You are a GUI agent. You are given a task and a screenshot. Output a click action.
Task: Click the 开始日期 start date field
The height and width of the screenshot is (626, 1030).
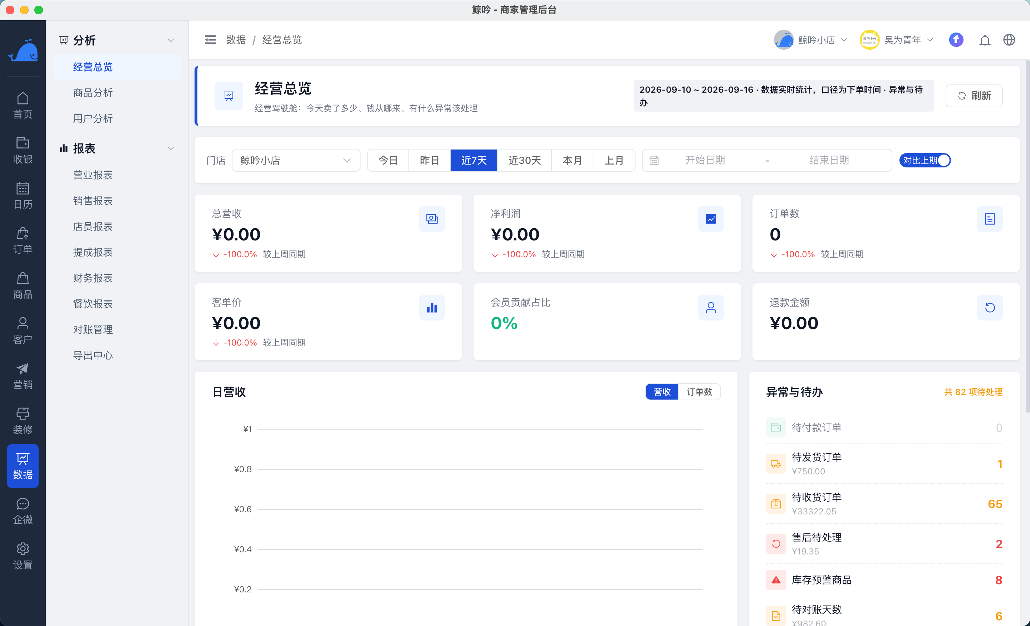pos(705,160)
